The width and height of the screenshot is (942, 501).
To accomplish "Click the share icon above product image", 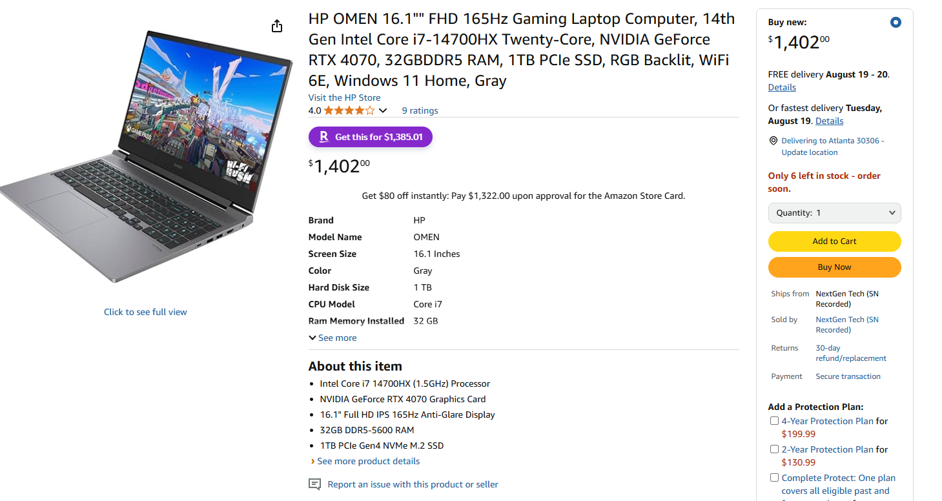I will 277,26.
